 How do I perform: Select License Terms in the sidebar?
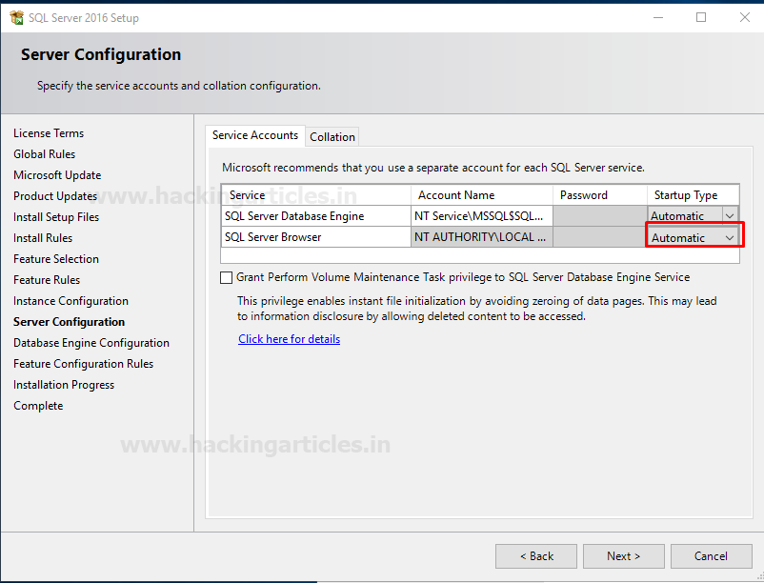[49, 132]
